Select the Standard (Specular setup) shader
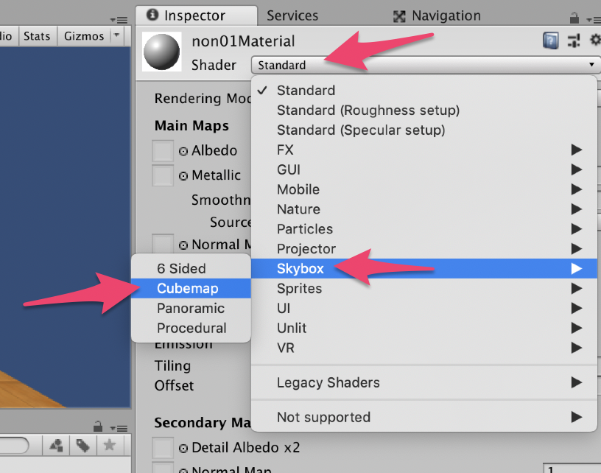Image resolution: width=601 pixels, height=473 pixels. point(361,130)
